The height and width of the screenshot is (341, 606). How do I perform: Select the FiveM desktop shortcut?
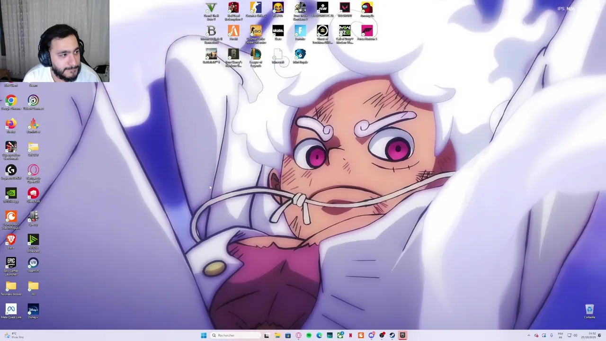pyautogui.click(x=233, y=33)
